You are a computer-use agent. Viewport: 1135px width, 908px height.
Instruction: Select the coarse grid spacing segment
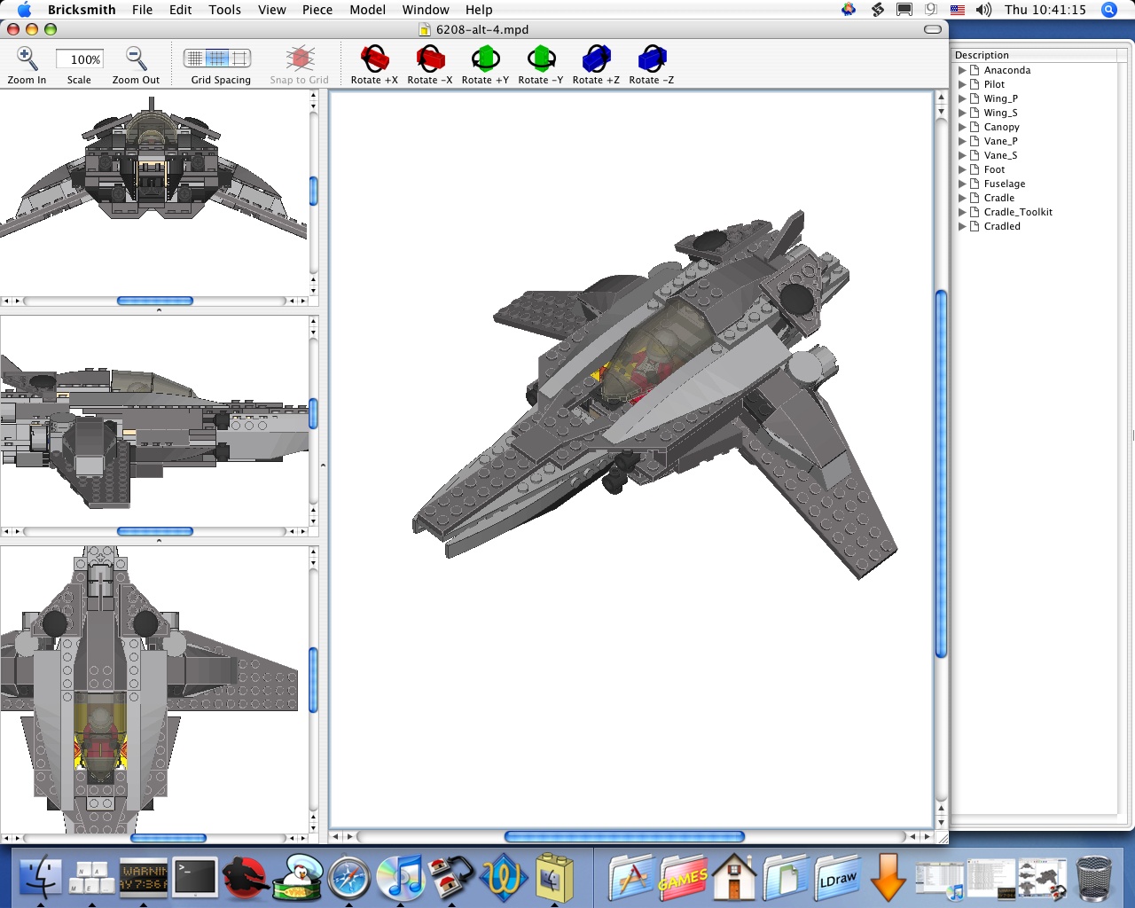pos(239,59)
